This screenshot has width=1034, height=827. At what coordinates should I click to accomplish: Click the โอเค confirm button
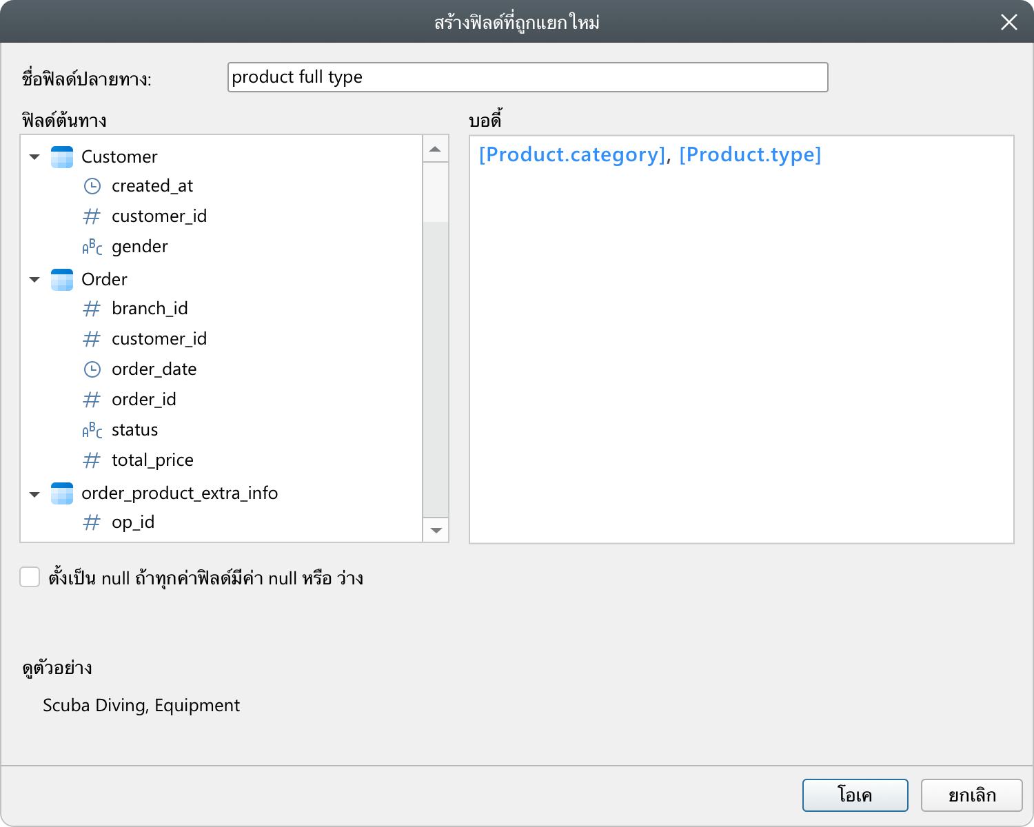click(x=855, y=795)
